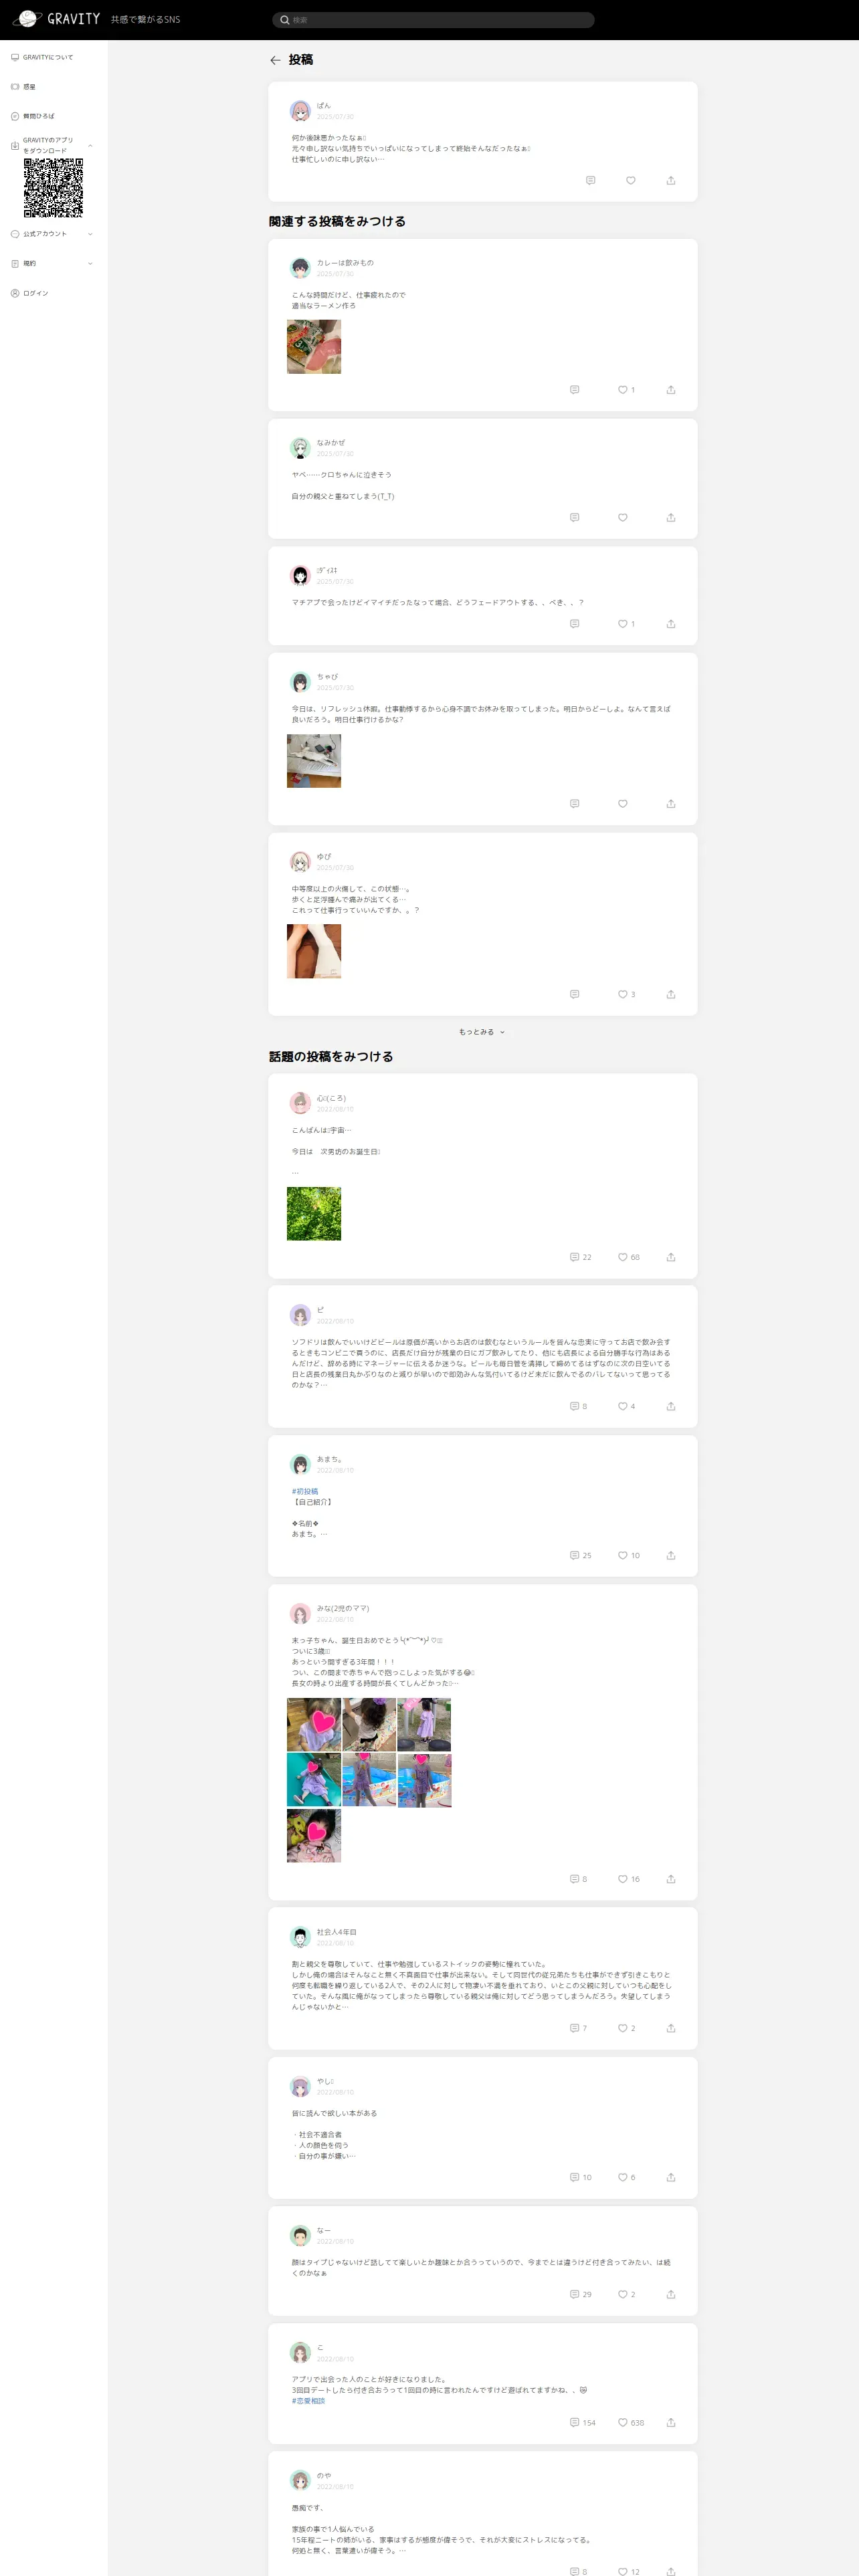Share ちゃぴ's refresh holiday post
This screenshot has width=859, height=2576.
coord(671,804)
